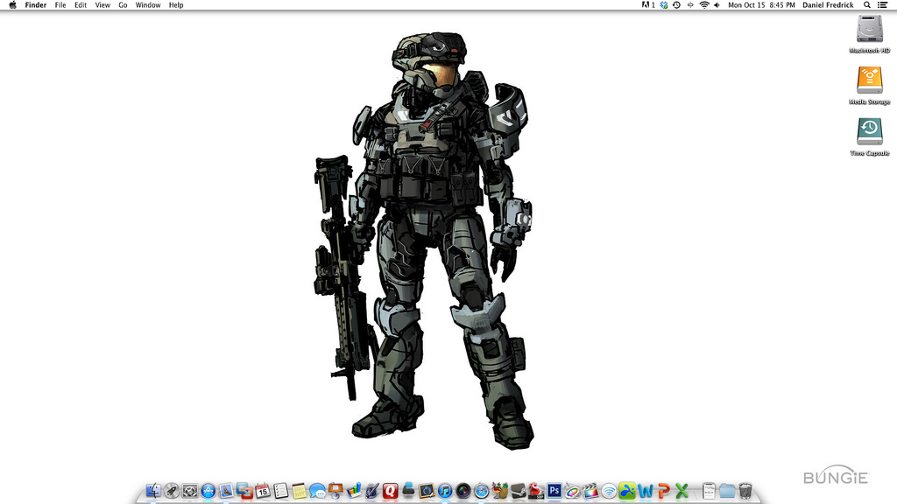Open the Finder application menu
The image size is (897, 504).
[x=35, y=5]
